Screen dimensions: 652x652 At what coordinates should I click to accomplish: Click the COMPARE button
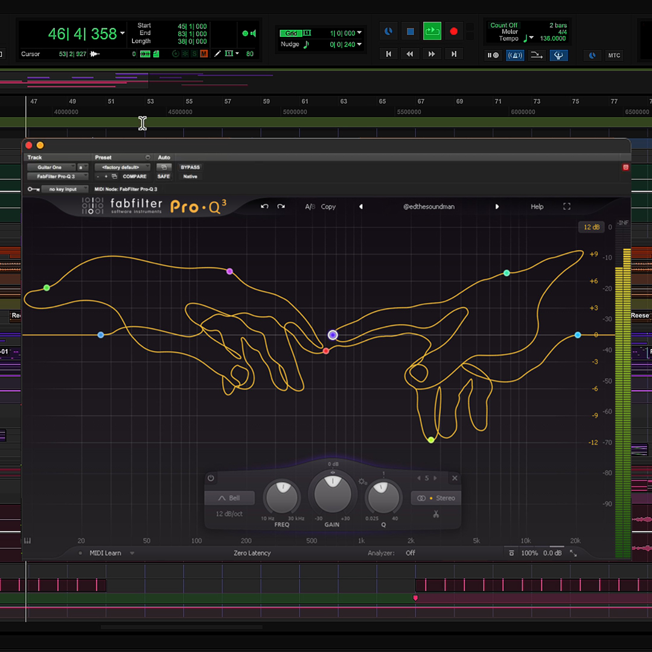pos(134,176)
